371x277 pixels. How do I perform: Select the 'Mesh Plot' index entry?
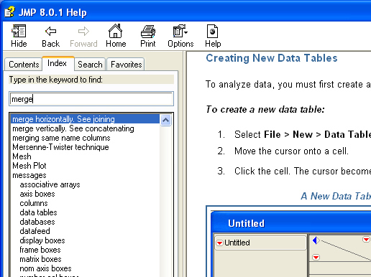pos(29,166)
